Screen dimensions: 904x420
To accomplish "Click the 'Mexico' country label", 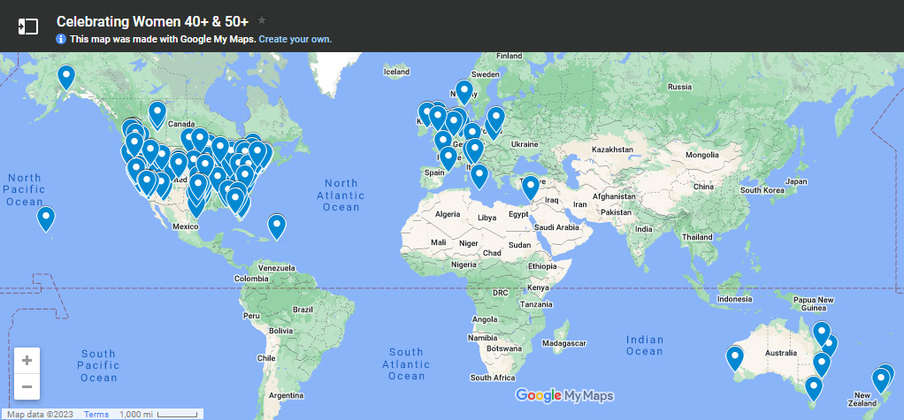I will [x=186, y=226].
